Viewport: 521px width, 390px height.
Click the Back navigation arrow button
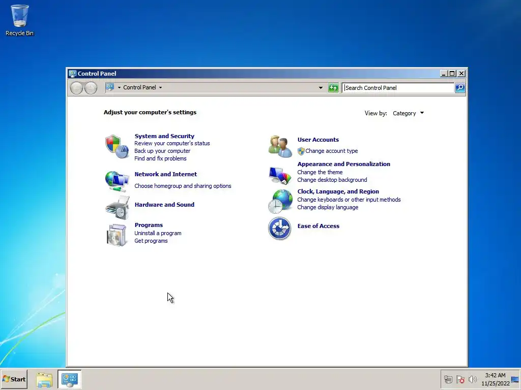click(x=76, y=88)
